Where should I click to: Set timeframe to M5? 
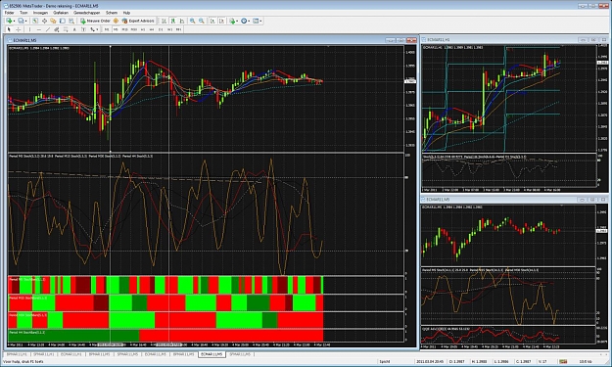pyautogui.click(x=116, y=29)
